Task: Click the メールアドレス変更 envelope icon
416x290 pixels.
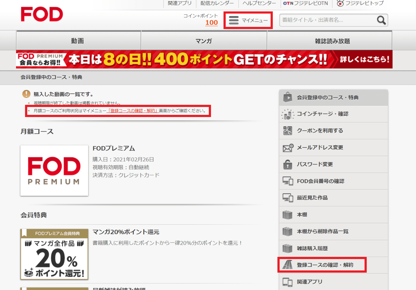Action: pyautogui.click(x=288, y=148)
